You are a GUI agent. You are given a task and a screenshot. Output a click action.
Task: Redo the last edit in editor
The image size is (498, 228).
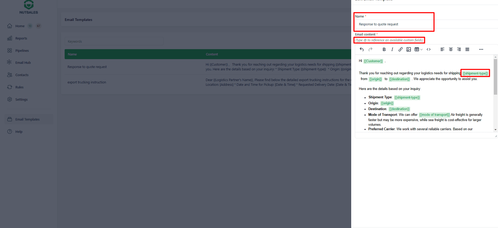pos(370,49)
